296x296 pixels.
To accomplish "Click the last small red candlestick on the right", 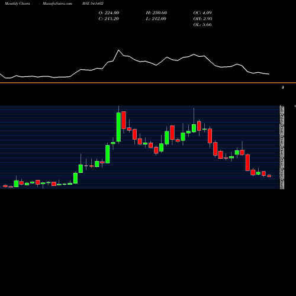I will (269, 176).
